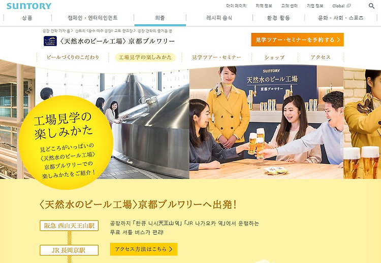Click the brewery kettle tour photo
This screenshot has height=263, width=381.
[112, 123]
